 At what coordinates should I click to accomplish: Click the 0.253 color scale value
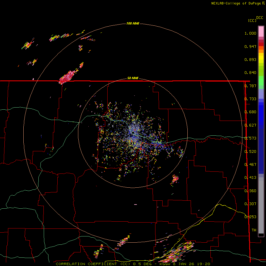pyautogui.click(x=250, y=217)
